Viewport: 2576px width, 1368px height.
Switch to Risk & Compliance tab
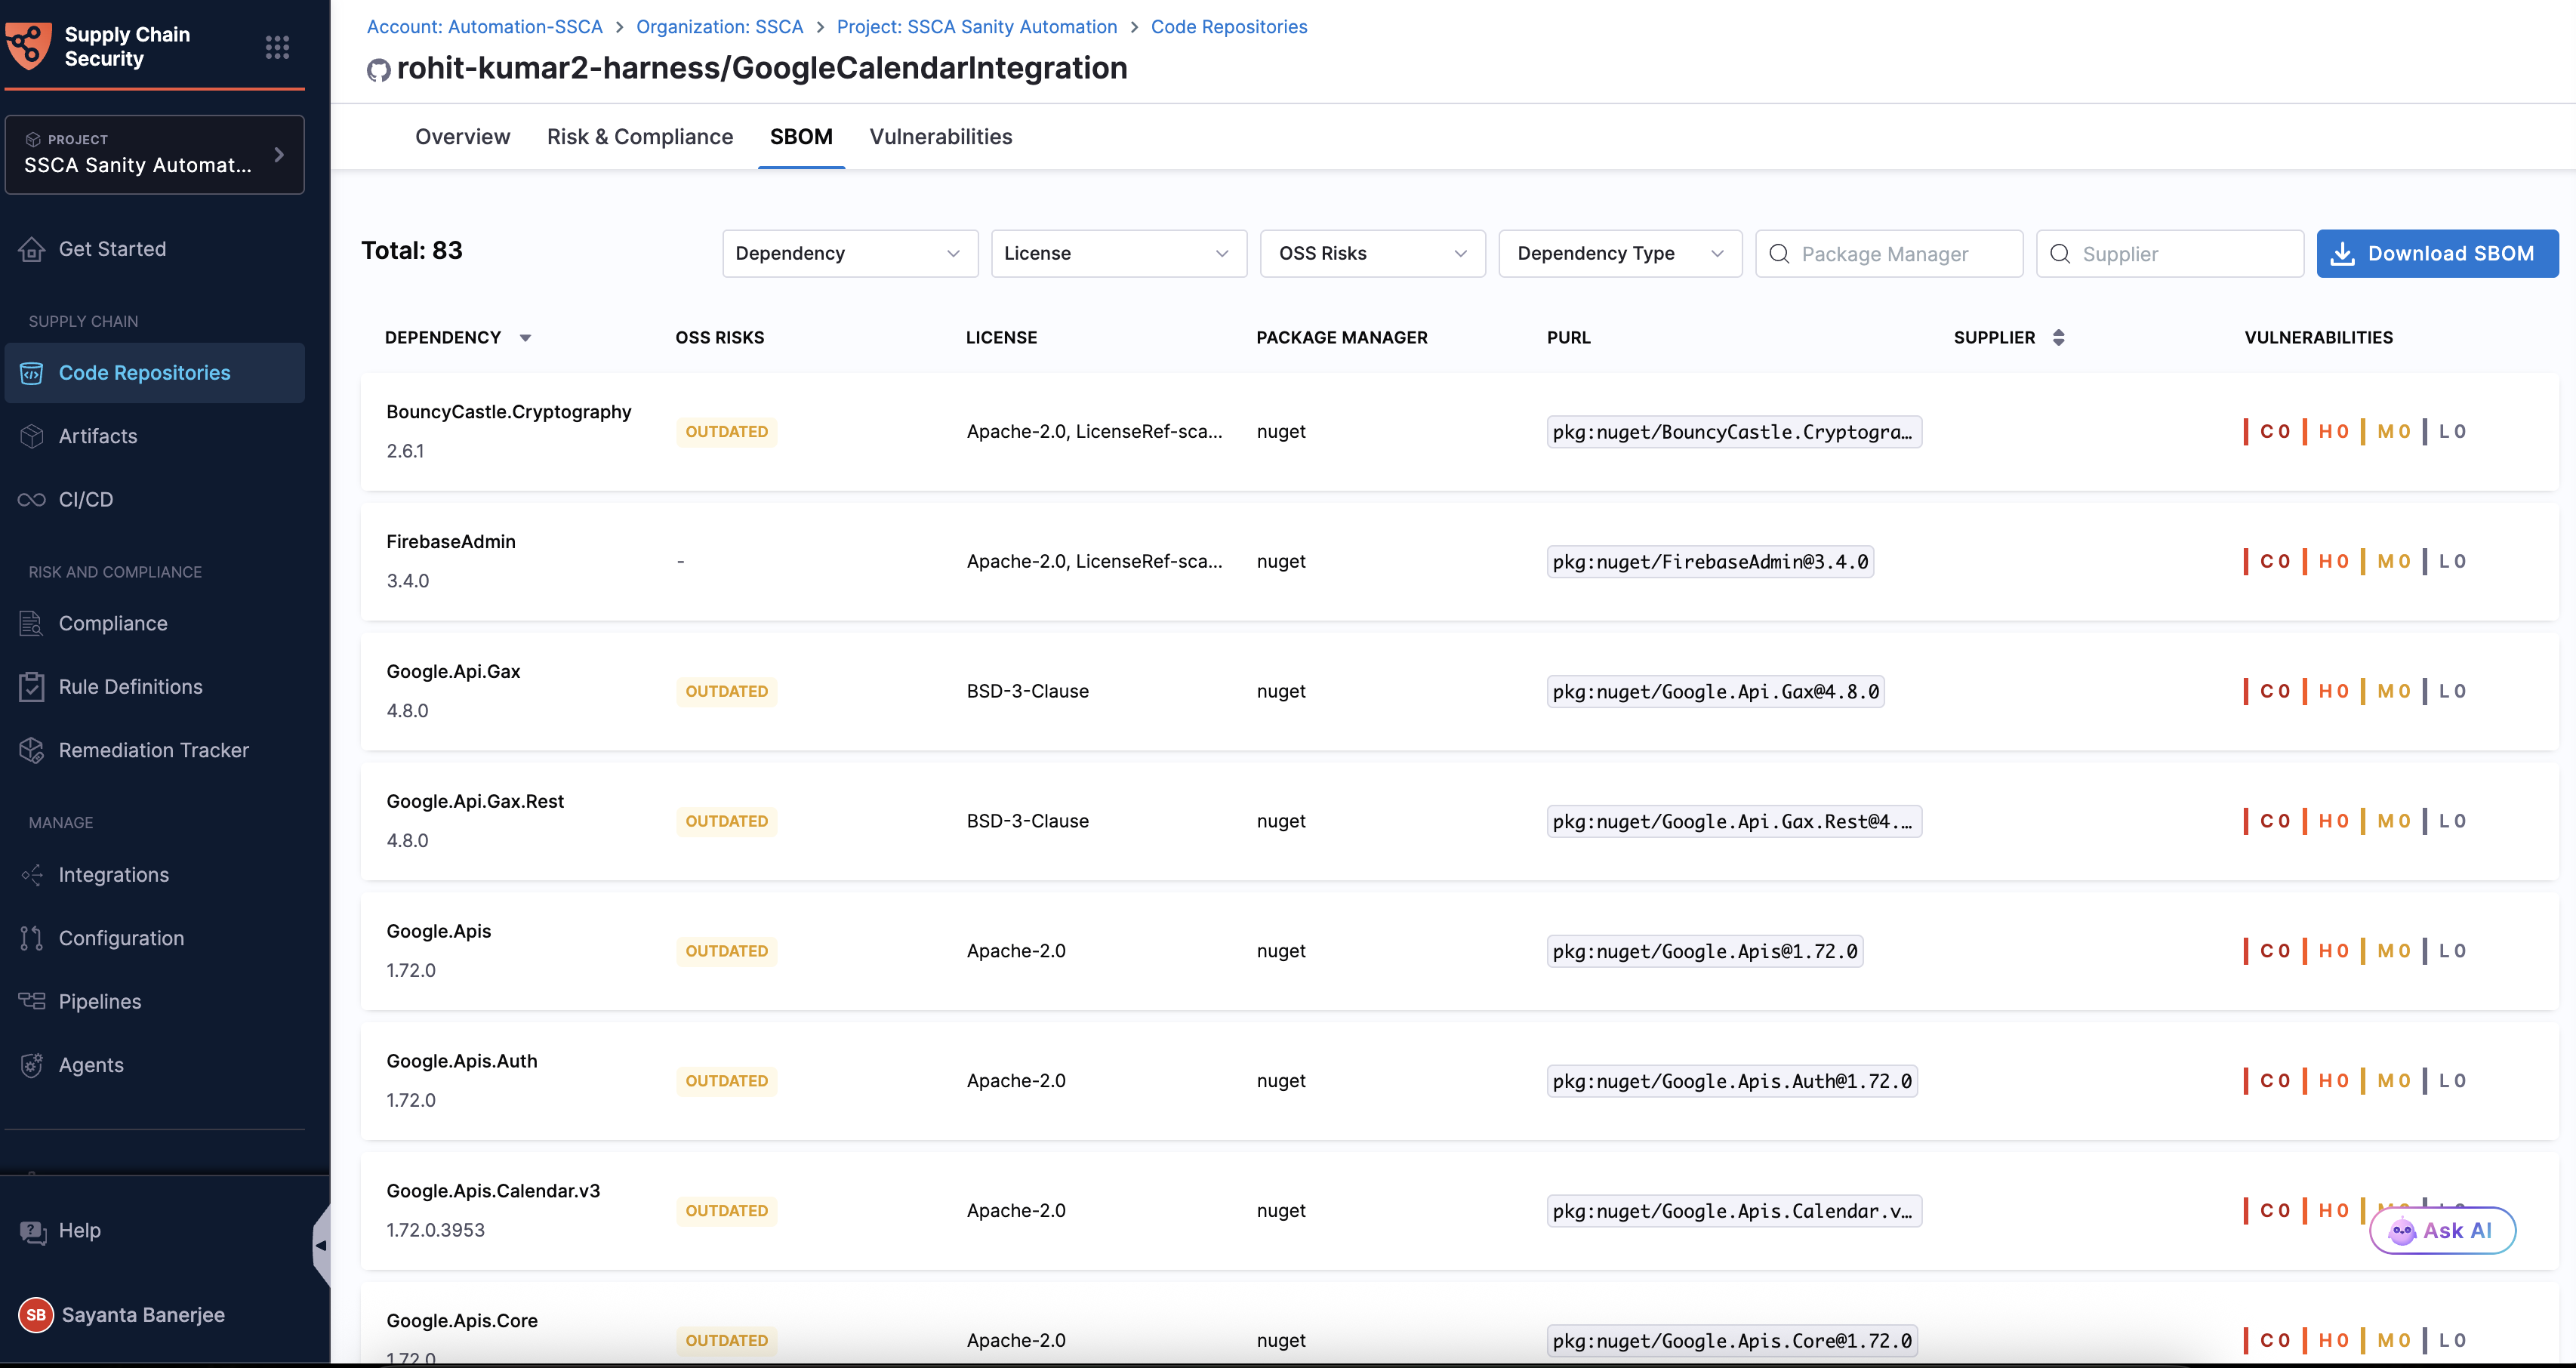click(x=639, y=137)
